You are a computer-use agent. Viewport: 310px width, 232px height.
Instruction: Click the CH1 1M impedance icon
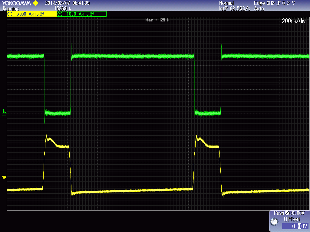pos(42,14)
